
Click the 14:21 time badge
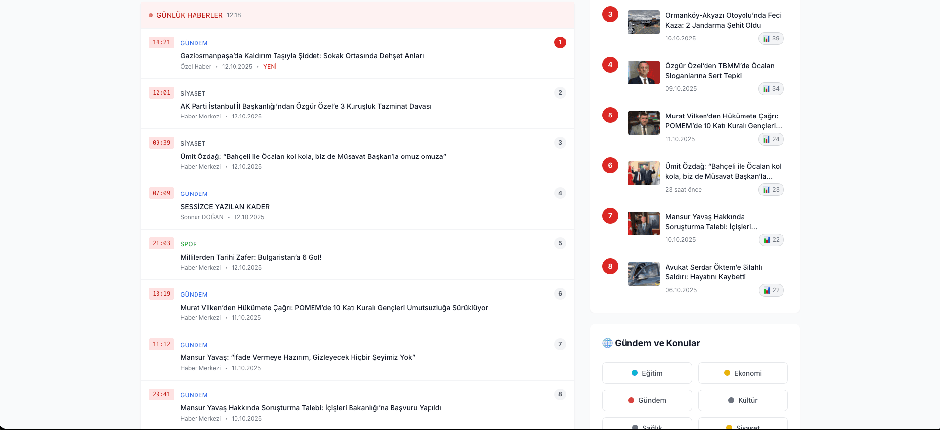pos(161,42)
